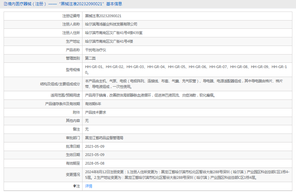The height and width of the screenshot is (194, 296).
Task: Select the 产品技术要求 attachment text
Action: 95,112
